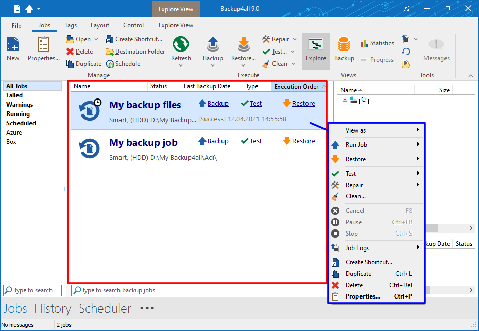Click the Clean broom button

[275, 63]
